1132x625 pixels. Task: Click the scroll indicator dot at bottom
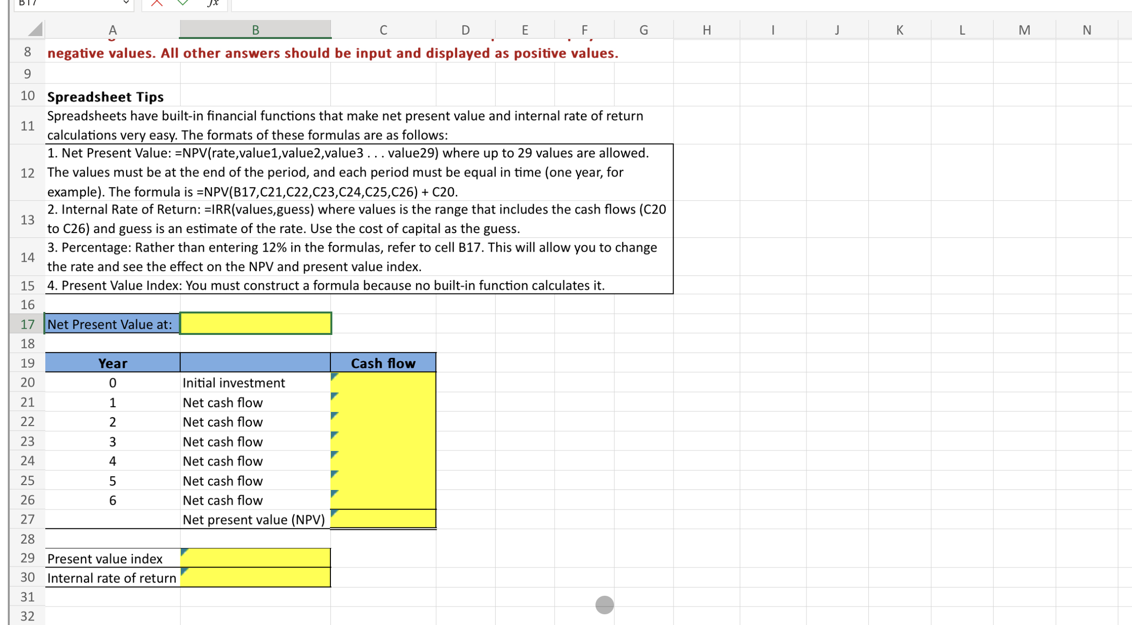point(604,605)
